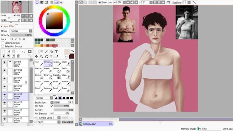Select the color wheel panel icon
The image size is (233, 131).
[x=37, y=3]
